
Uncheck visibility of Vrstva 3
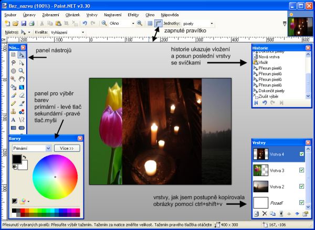tap(301, 170)
